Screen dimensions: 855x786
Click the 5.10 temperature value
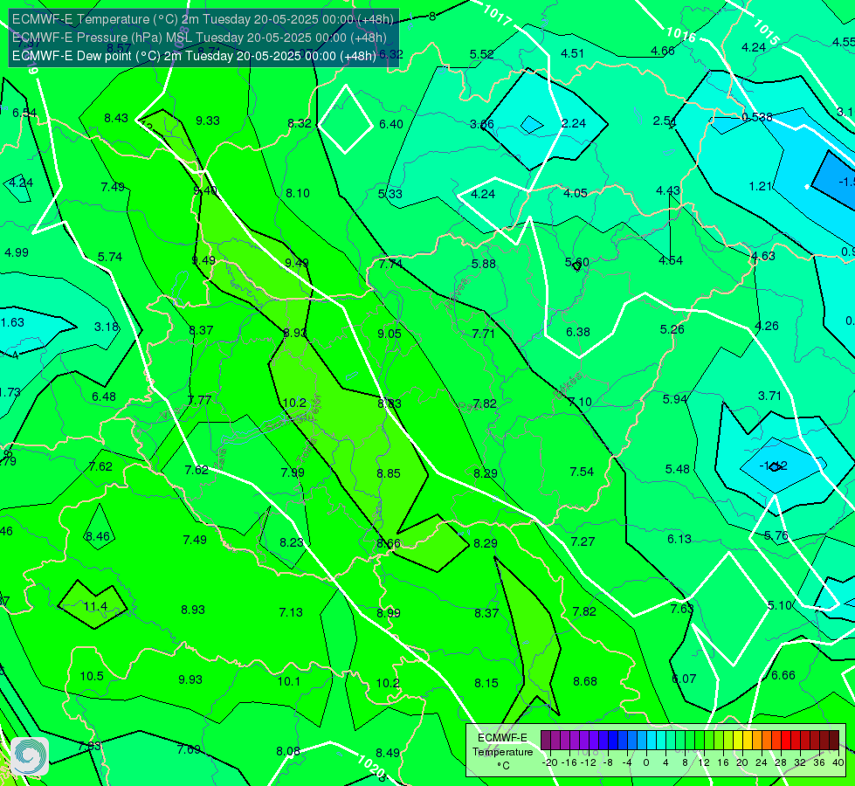(x=779, y=605)
